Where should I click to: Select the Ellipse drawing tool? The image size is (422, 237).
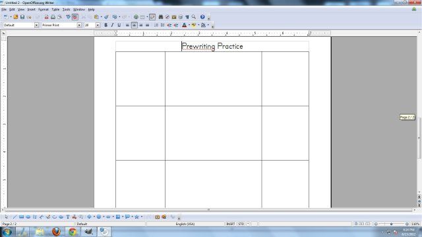click(28, 217)
